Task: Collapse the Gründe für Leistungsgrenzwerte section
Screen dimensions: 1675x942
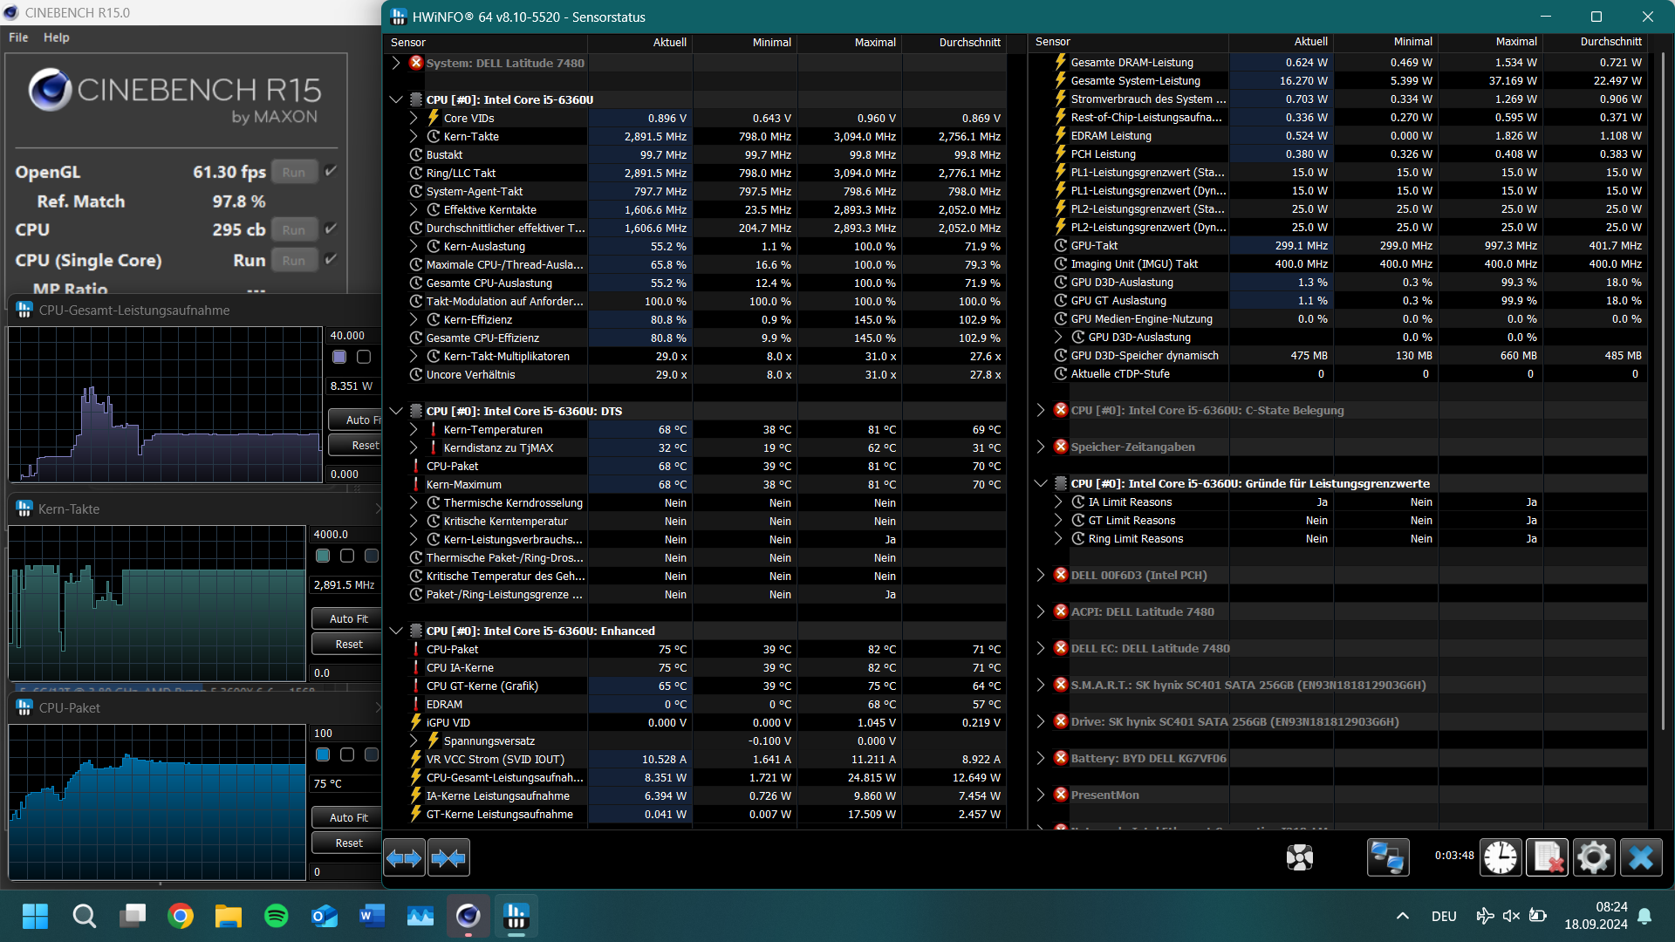Action: pyautogui.click(x=1041, y=483)
